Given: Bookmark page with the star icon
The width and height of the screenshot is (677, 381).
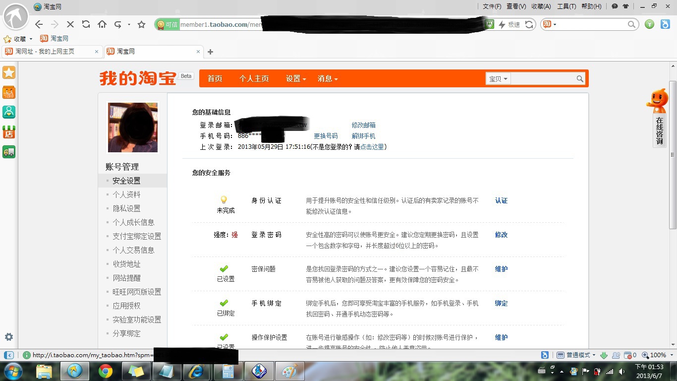Looking at the screenshot, I should coord(142,24).
